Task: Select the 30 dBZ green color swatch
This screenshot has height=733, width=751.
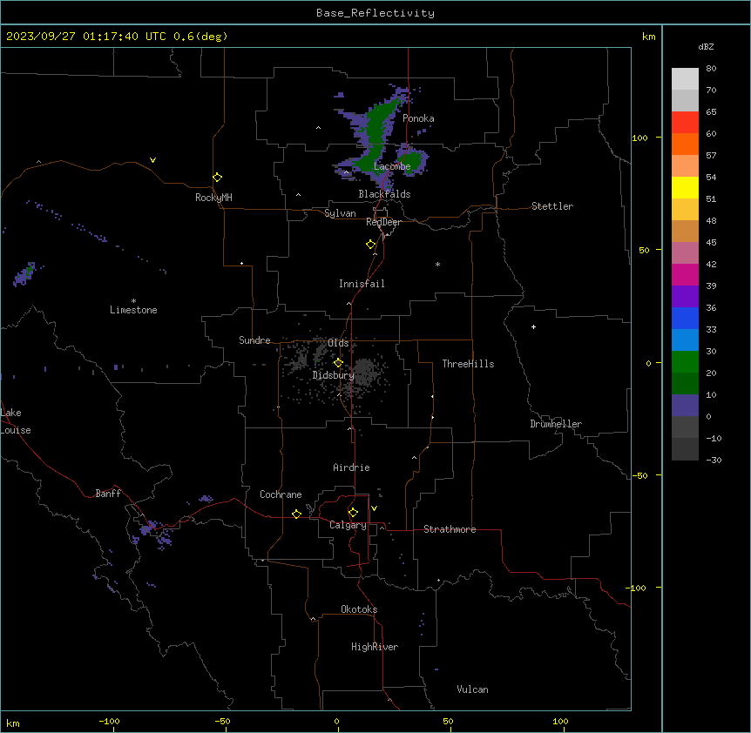Action: pos(685,362)
